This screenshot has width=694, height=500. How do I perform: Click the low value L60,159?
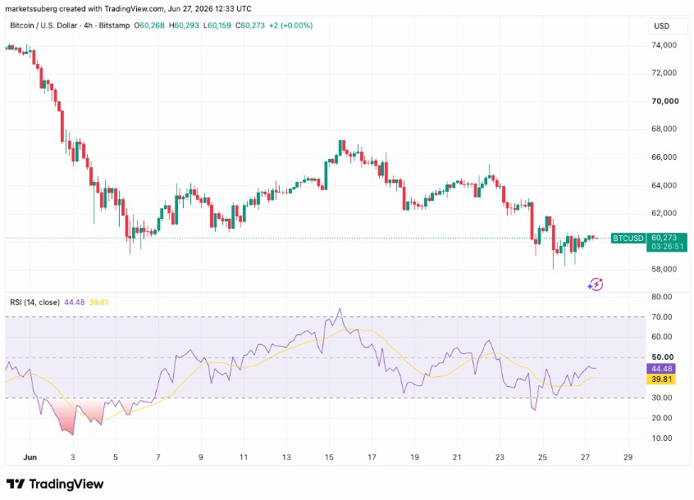tap(217, 25)
